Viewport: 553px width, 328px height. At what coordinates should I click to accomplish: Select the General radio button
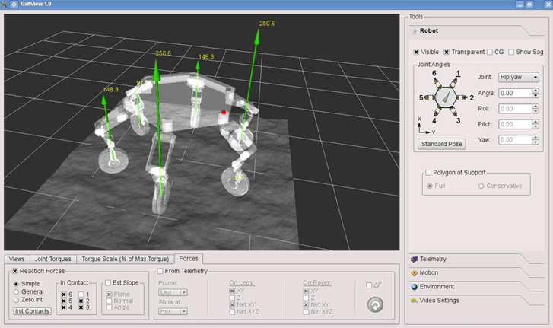click(x=16, y=292)
